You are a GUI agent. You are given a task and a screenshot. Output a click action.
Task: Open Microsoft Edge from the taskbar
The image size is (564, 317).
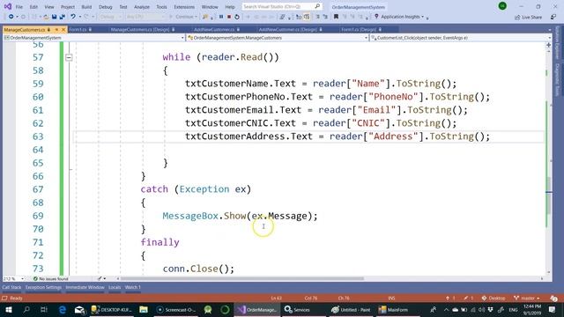click(x=63, y=309)
